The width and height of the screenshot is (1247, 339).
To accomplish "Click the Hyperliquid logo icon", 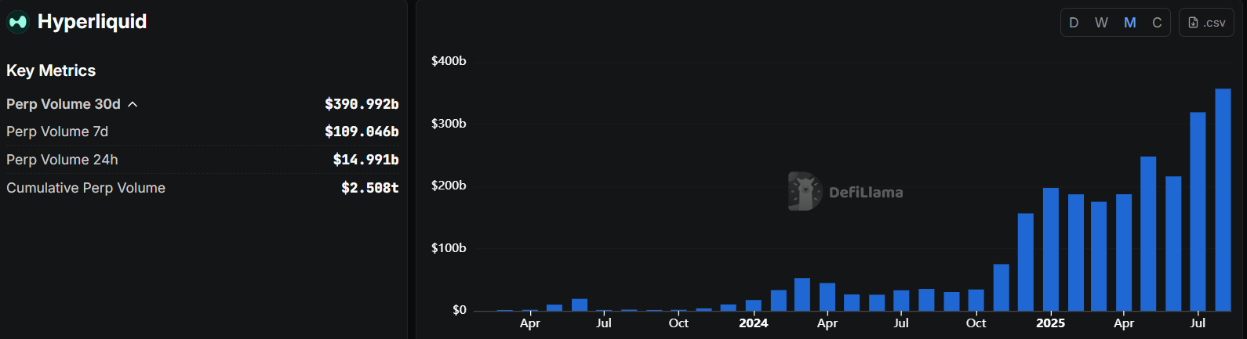I will point(18,22).
